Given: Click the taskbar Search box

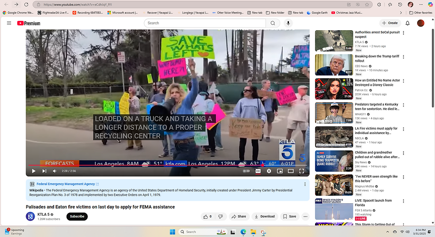Looking at the screenshot, I should [x=203, y=232].
